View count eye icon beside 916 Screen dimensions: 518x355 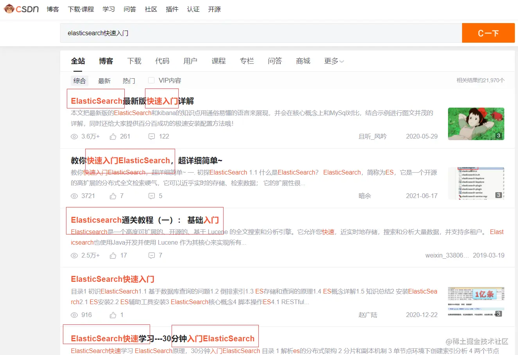pos(74,315)
